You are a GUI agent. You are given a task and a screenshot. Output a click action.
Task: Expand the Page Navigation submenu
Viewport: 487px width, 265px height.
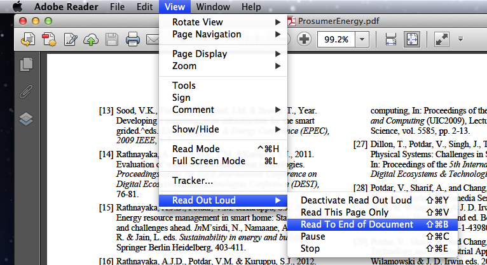point(223,34)
